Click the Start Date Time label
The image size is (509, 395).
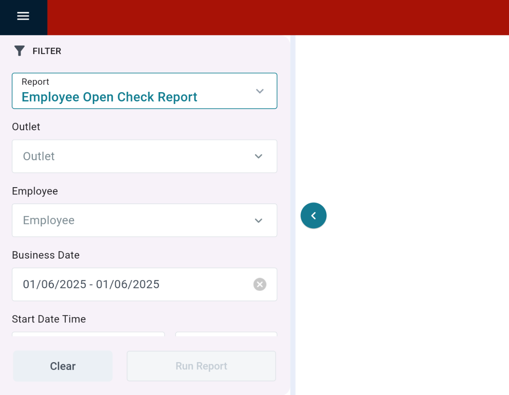pyautogui.click(x=49, y=319)
